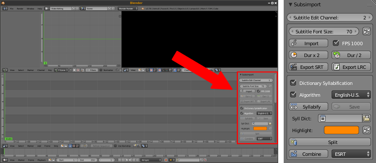
Task: Toggle Dictionary Syllabification checkbox in small Blender panel
Action: tap(242, 108)
